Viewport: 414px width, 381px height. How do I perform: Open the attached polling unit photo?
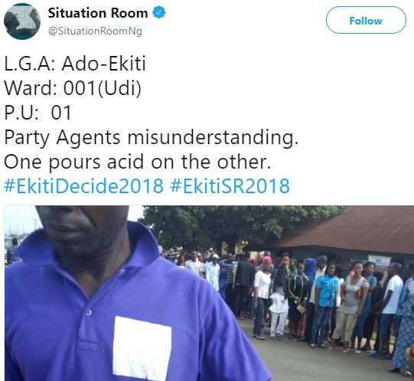[x=209, y=293]
